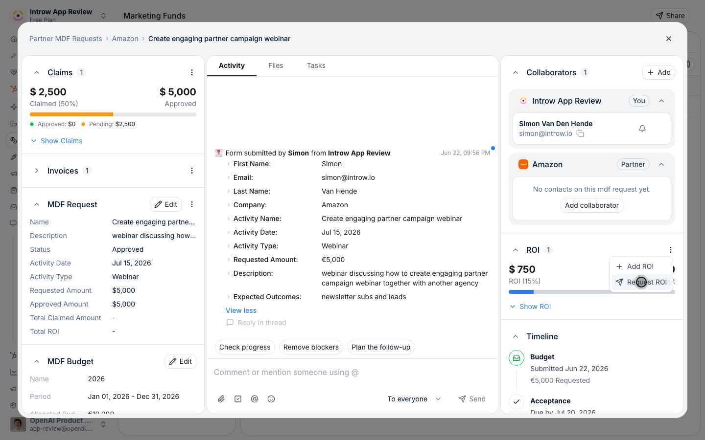Screen dimensions: 705x440
Task: Add a collaborator using the Add button
Action: pyautogui.click(x=658, y=72)
